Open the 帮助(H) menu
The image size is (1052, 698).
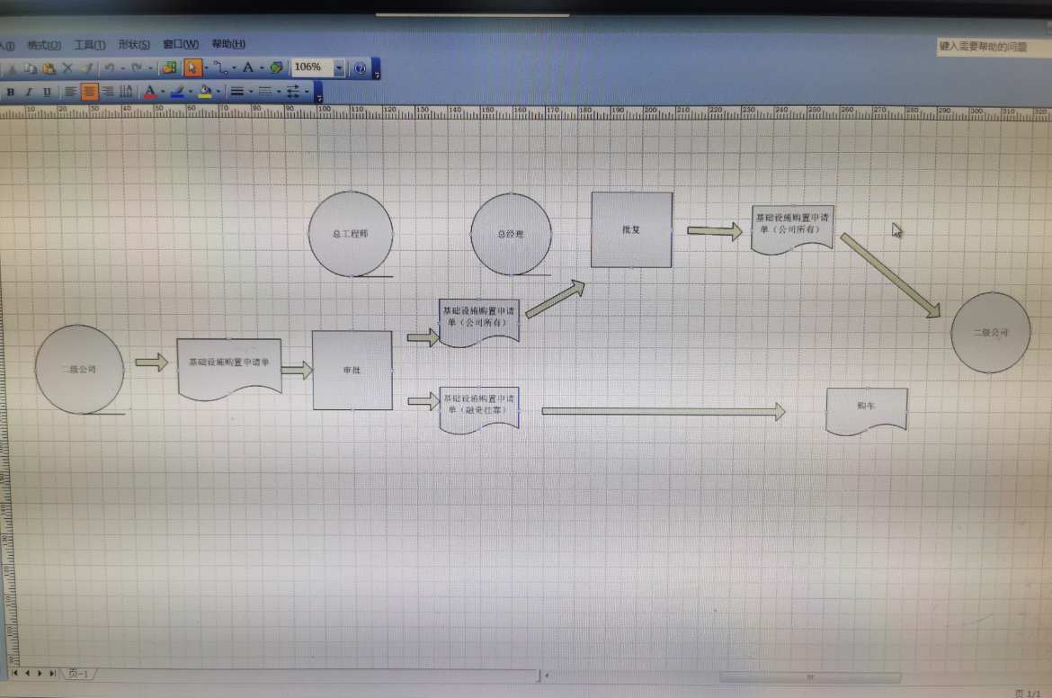tap(228, 43)
